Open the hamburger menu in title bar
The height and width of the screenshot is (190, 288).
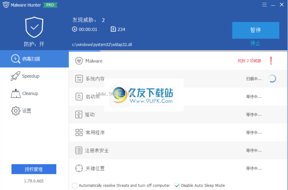[x=264, y=5]
